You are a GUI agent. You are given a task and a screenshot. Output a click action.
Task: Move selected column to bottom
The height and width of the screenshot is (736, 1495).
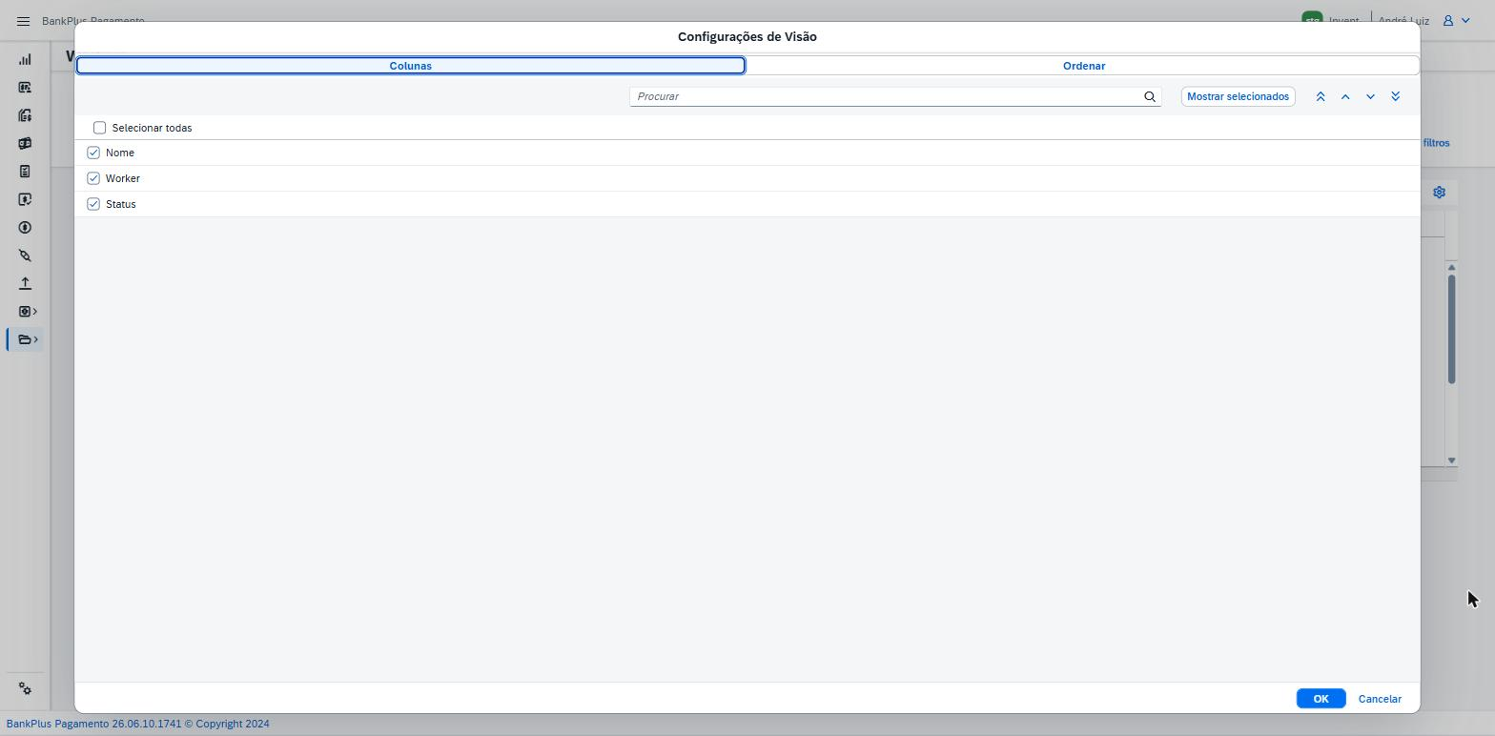click(1395, 96)
